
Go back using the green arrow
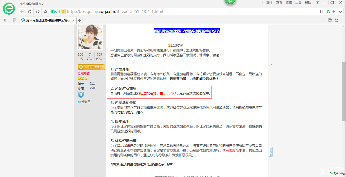click(x=22, y=12)
